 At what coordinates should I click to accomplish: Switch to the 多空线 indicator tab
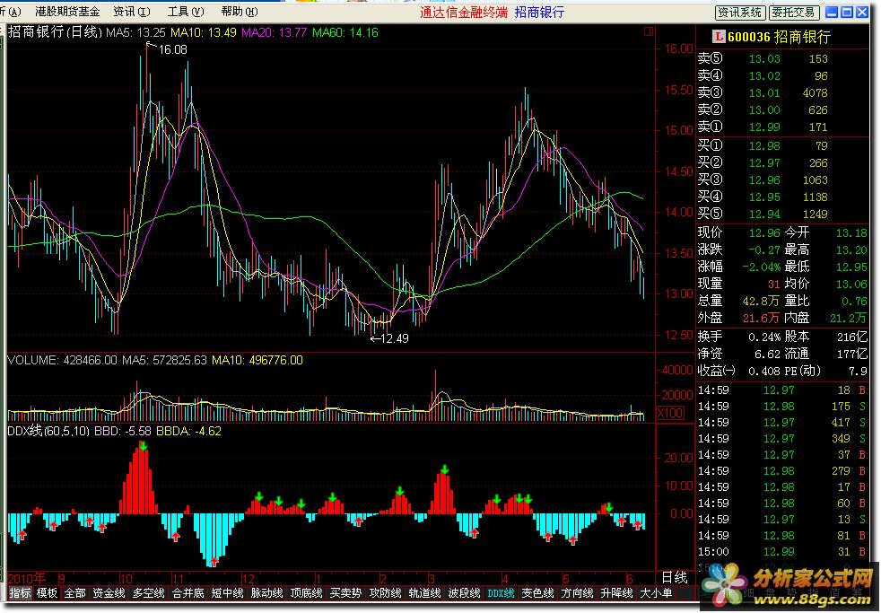148,592
